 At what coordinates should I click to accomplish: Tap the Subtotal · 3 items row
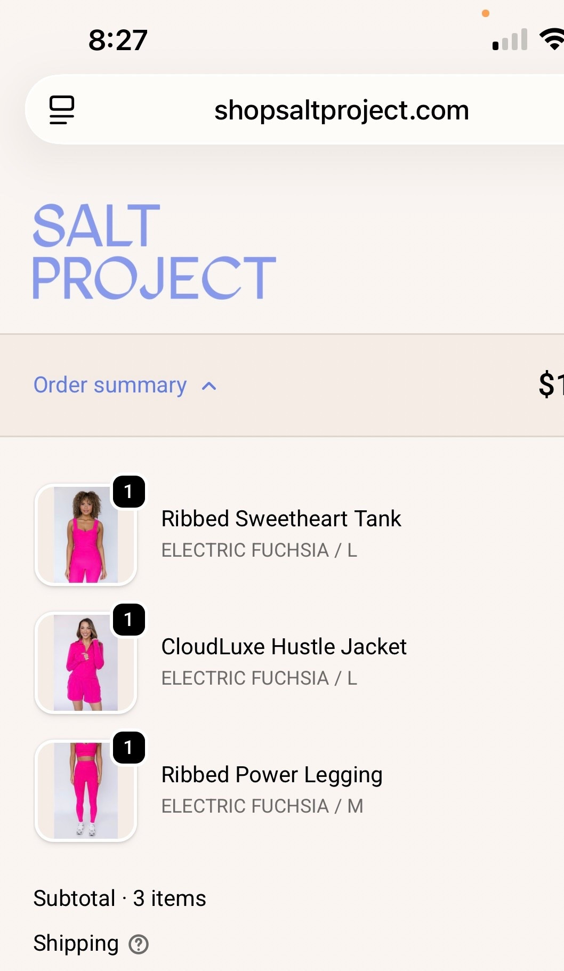coord(119,897)
